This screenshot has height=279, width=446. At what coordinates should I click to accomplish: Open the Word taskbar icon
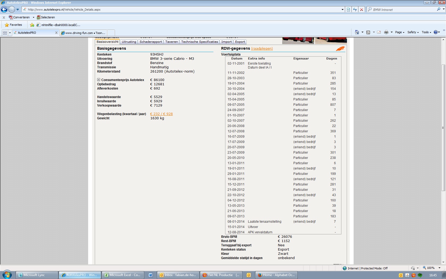point(151,275)
